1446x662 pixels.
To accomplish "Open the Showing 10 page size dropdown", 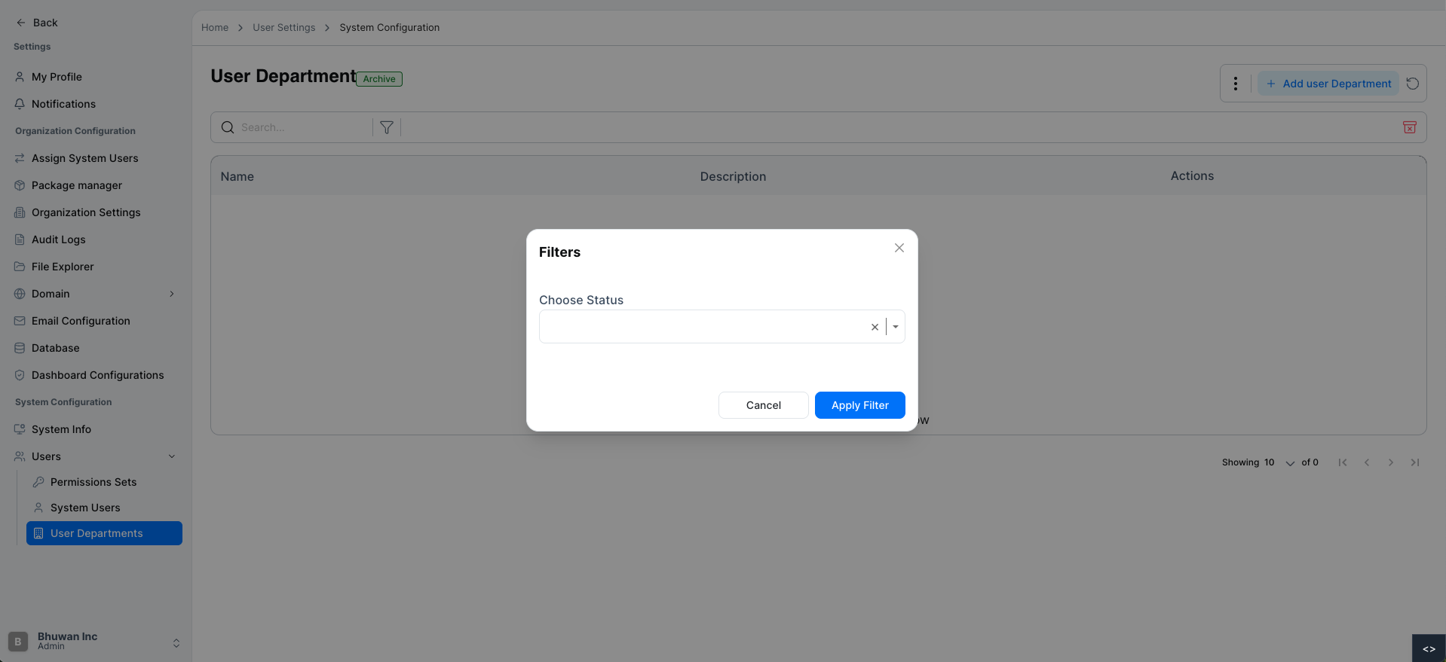I will coord(1289,462).
